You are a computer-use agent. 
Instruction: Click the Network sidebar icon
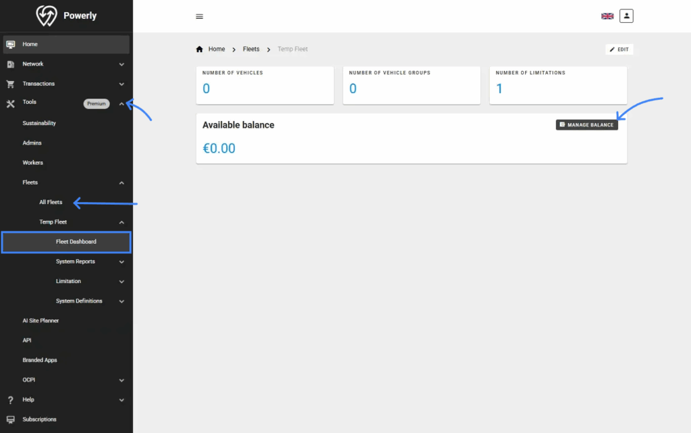(x=10, y=64)
